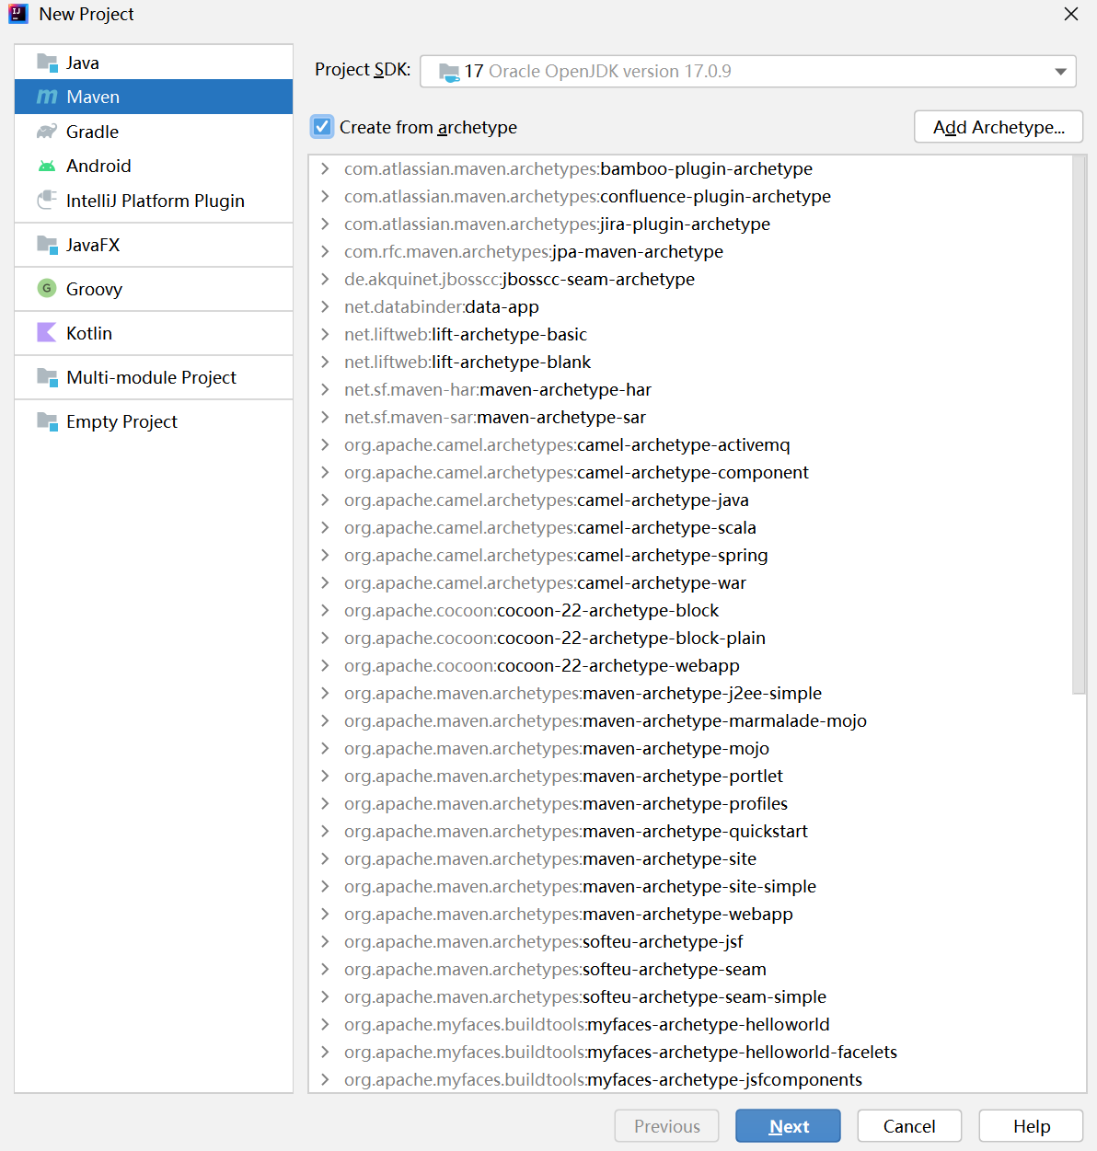Select camel-archetype-war row
Image resolution: width=1097 pixels, height=1151 pixels.
pyautogui.click(x=690, y=582)
